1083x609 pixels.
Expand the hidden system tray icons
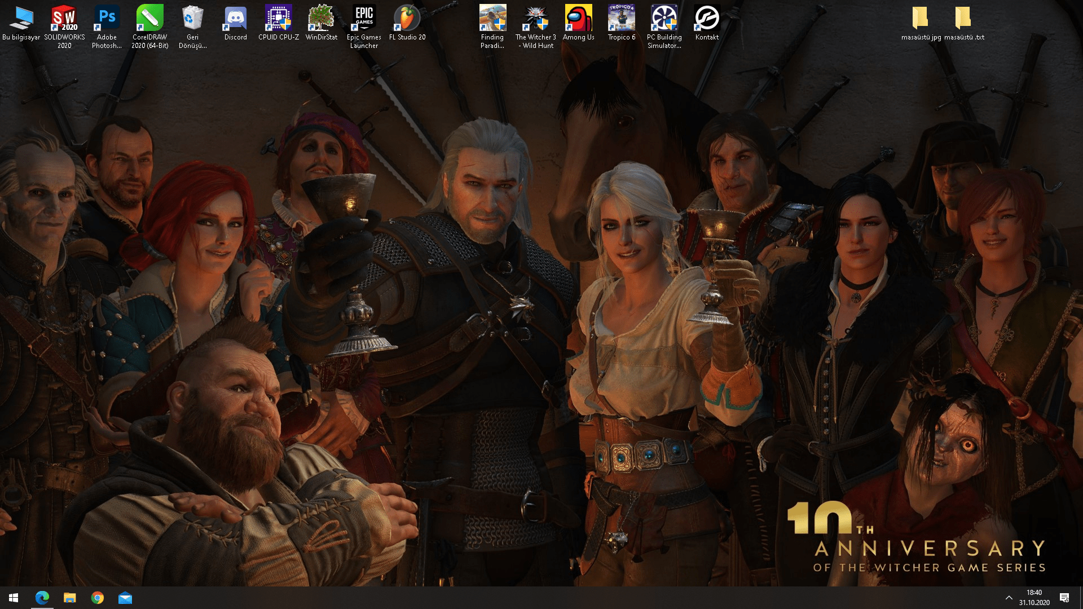(1009, 598)
